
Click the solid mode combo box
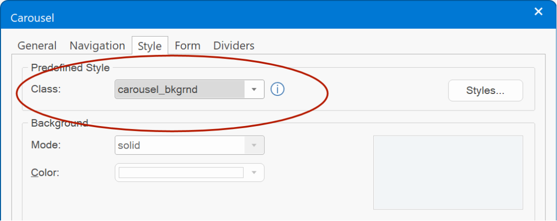point(189,146)
